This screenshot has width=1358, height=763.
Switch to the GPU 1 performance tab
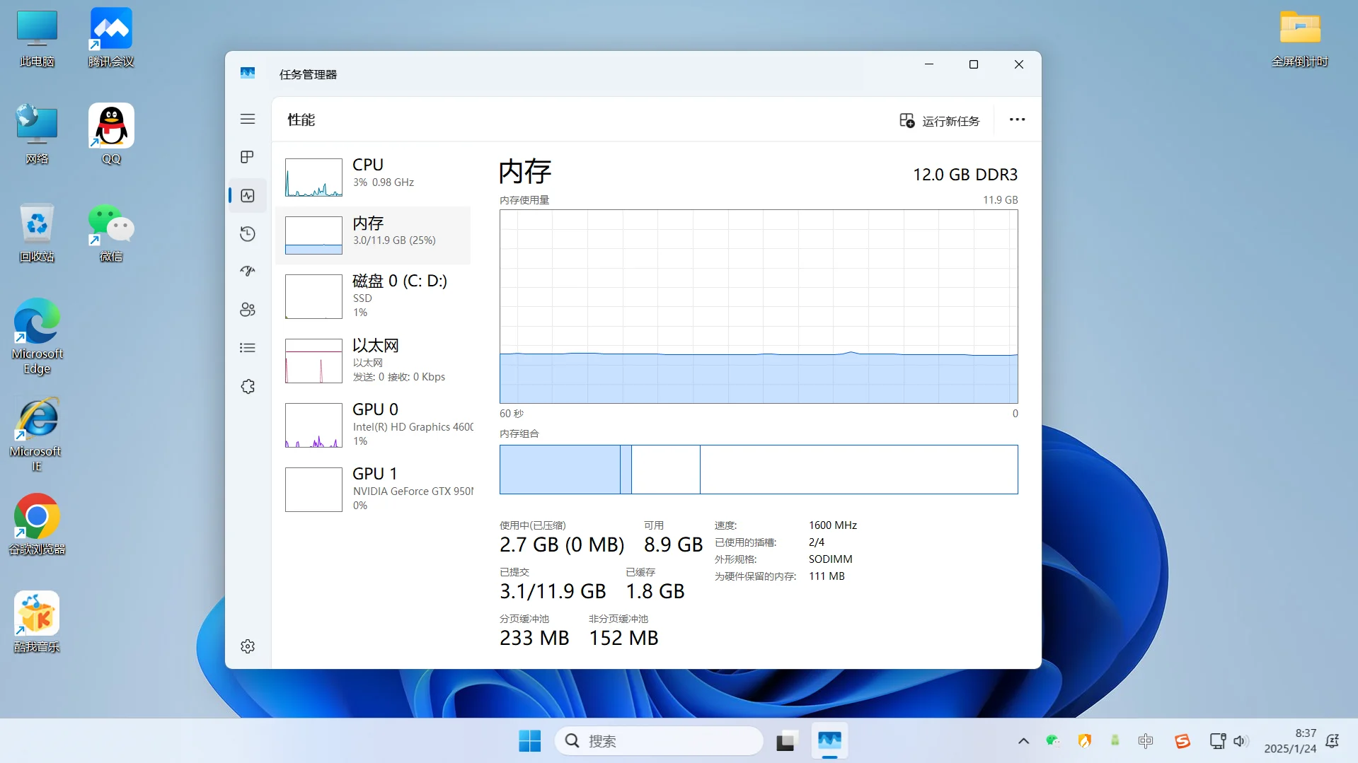point(374,488)
